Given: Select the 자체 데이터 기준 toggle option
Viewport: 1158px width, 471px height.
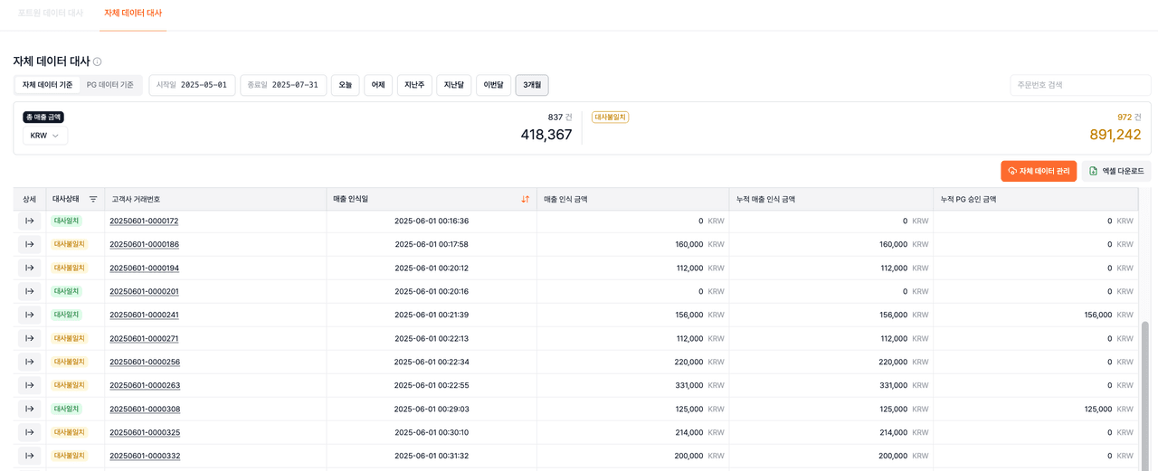Looking at the screenshot, I should (x=47, y=85).
